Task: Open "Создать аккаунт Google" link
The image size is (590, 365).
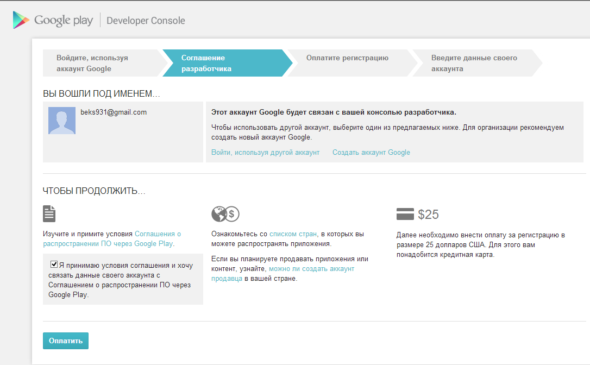Action: pyautogui.click(x=371, y=153)
